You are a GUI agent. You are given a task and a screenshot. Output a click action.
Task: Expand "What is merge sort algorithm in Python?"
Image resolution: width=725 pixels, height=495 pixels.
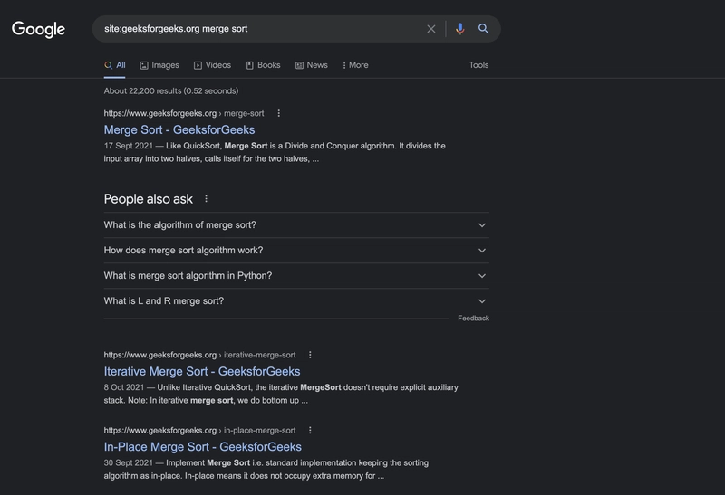[x=296, y=276]
